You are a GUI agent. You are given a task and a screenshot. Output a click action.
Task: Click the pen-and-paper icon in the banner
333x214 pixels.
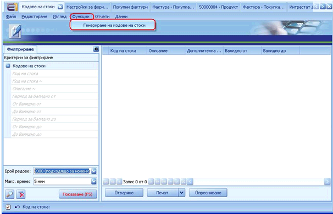15,31
